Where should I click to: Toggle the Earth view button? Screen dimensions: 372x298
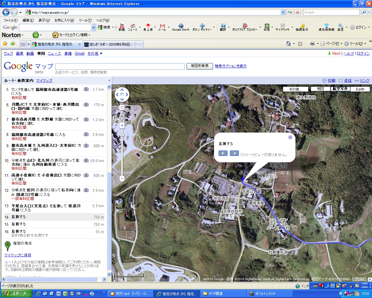(x=360, y=89)
